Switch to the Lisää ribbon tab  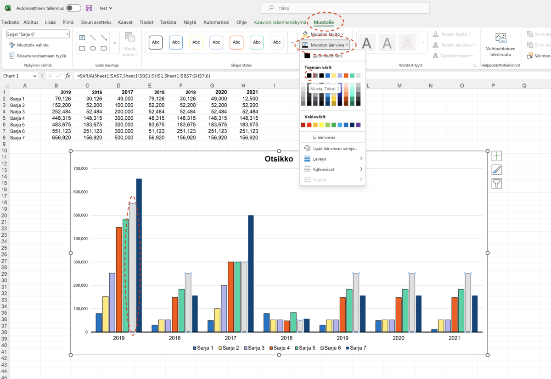pyautogui.click(x=51, y=22)
